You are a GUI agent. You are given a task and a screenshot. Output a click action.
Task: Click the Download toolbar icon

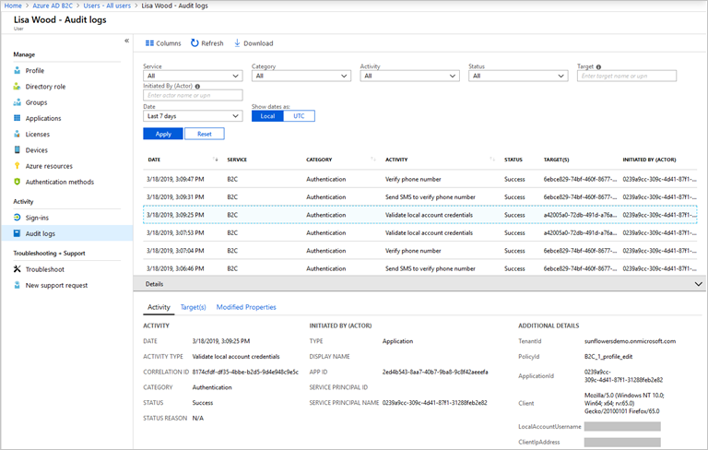238,43
